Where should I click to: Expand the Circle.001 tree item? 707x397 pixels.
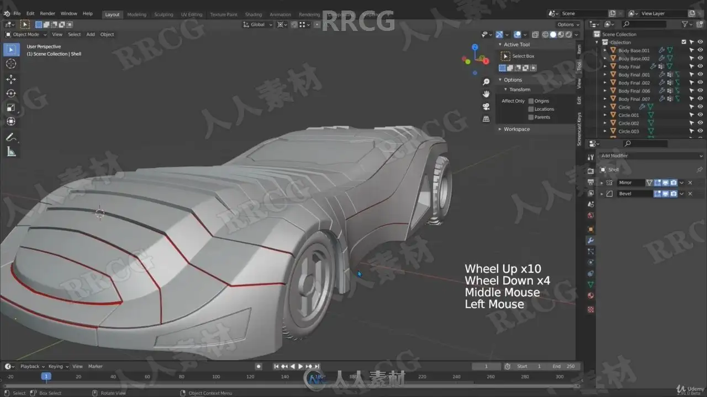click(x=605, y=115)
